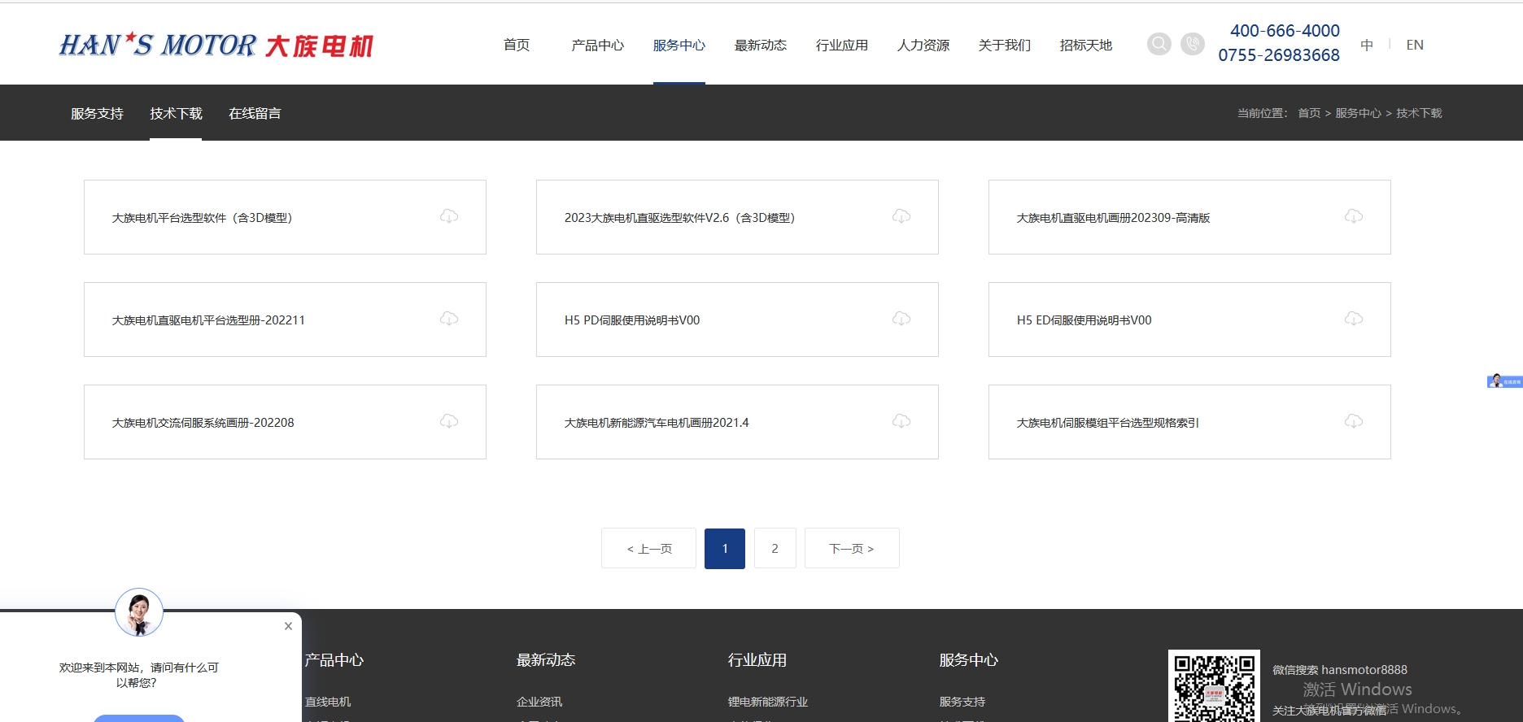The height and width of the screenshot is (722, 1523).
Task: Open 关于我们 navigation item
Action: coord(1005,45)
